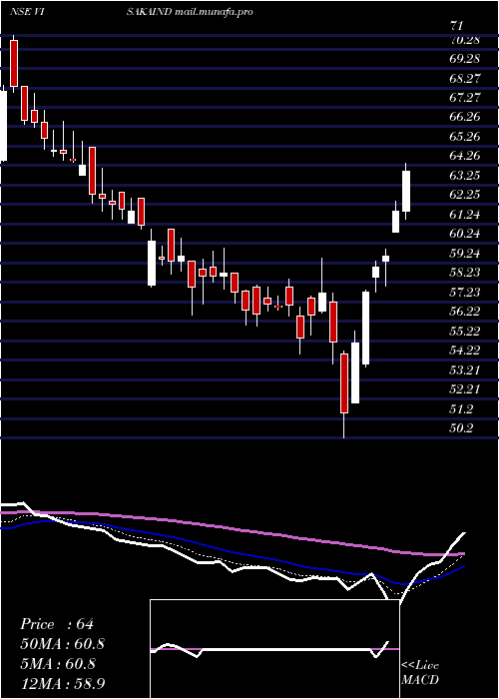This screenshot has height=699, width=499.
Task: Click the 52.21 price axis label
Action: click(x=465, y=388)
